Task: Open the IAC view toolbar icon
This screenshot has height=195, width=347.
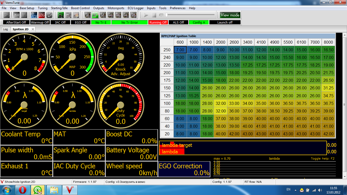Action: click(x=126, y=15)
